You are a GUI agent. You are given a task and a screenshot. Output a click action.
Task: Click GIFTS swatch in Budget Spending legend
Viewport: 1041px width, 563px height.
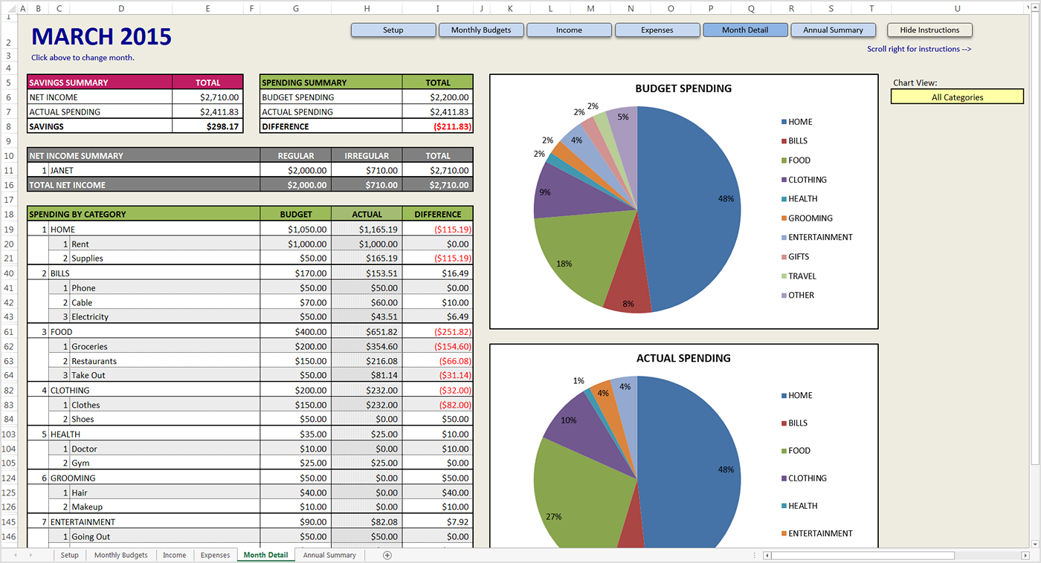[x=784, y=257]
